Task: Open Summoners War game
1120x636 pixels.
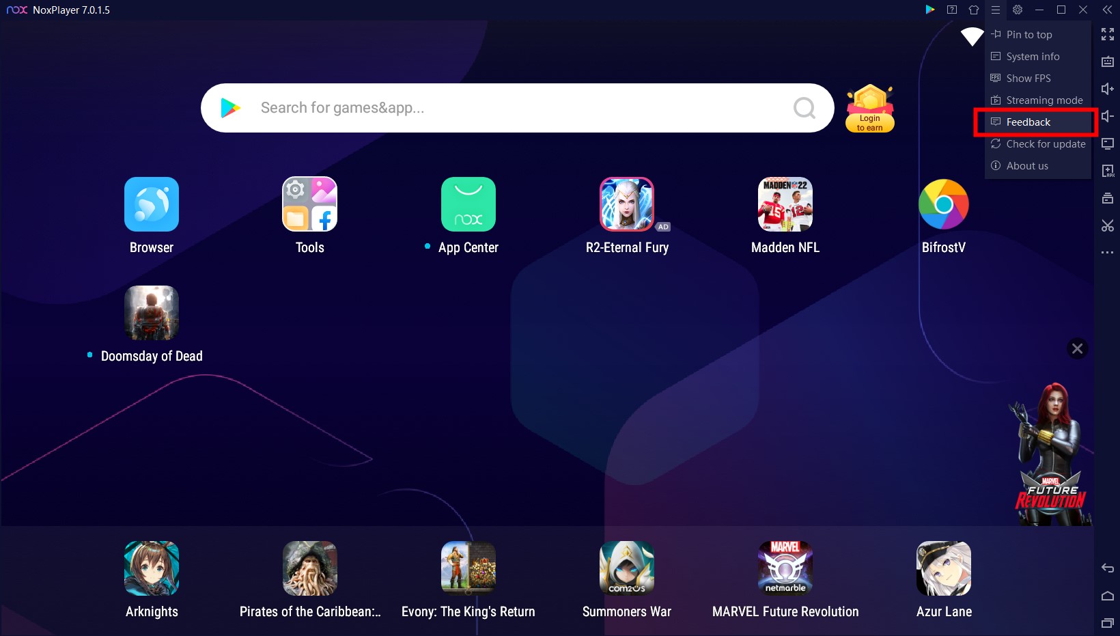Action: pos(627,568)
